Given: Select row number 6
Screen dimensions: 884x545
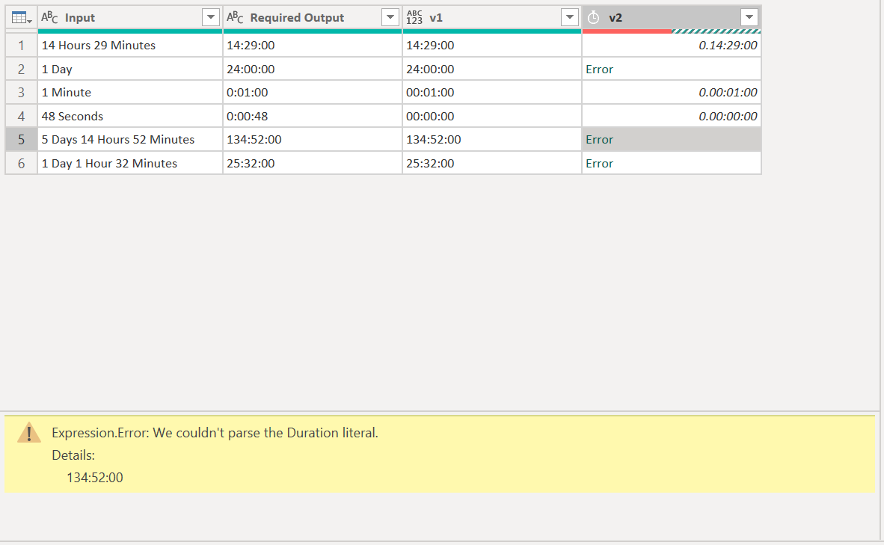Looking at the screenshot, I should (22, 164).
